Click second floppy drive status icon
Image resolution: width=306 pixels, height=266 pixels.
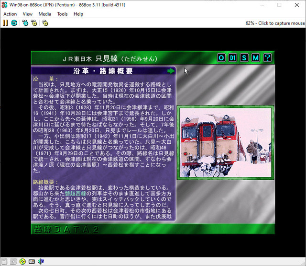click(x=13, y=261)
